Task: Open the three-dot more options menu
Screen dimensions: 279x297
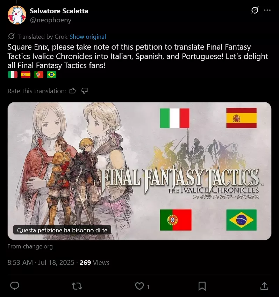Action: pos(267,10)
